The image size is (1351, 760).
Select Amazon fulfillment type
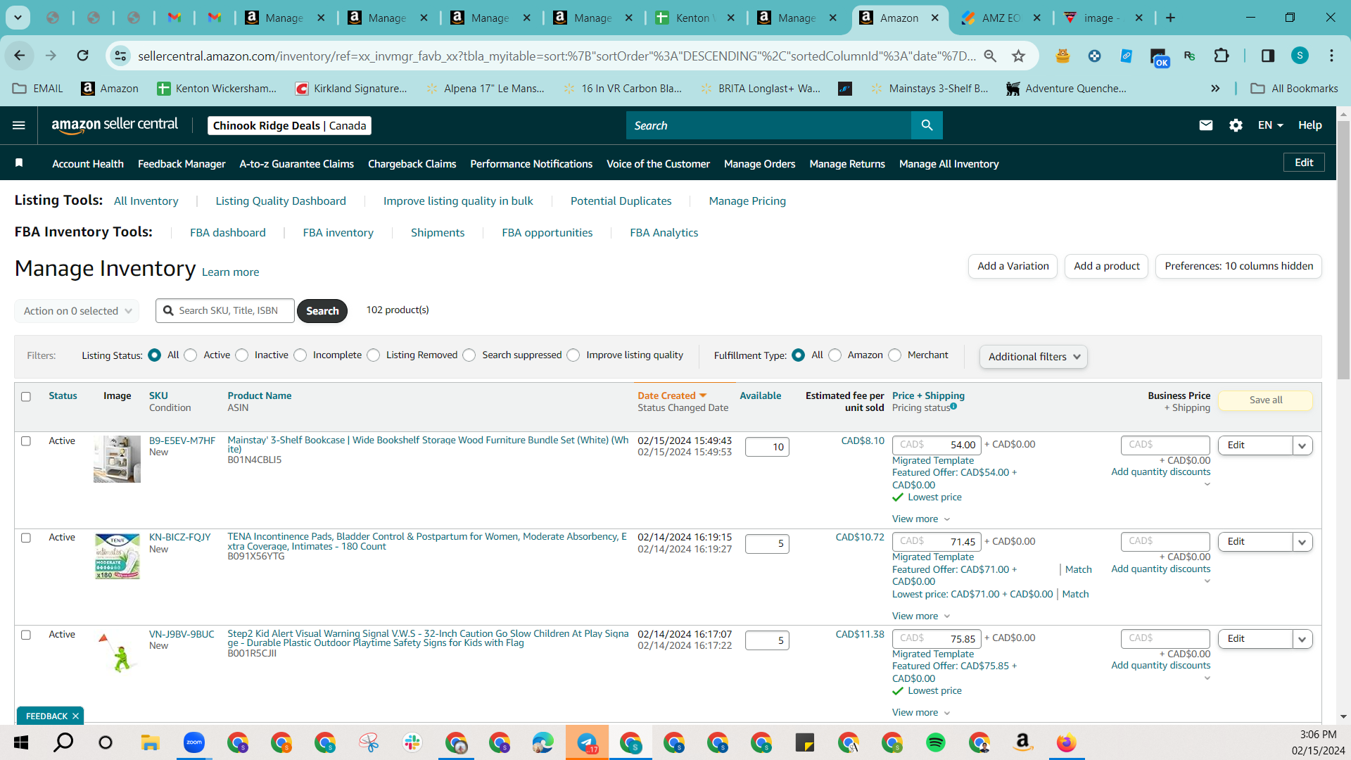click(x=835, y=355)
